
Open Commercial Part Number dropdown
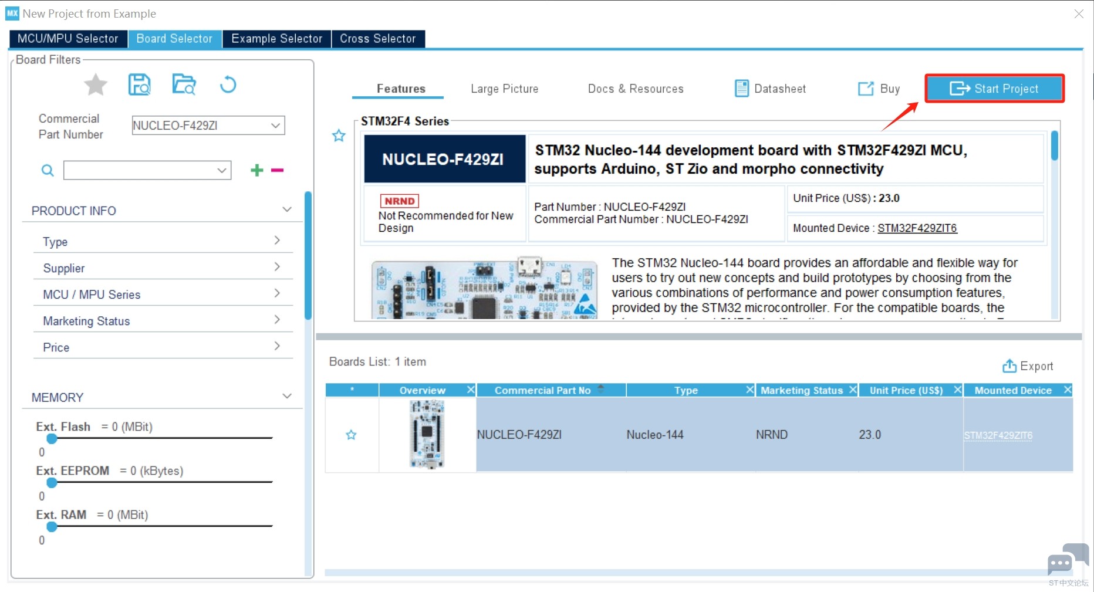point(275,126)
